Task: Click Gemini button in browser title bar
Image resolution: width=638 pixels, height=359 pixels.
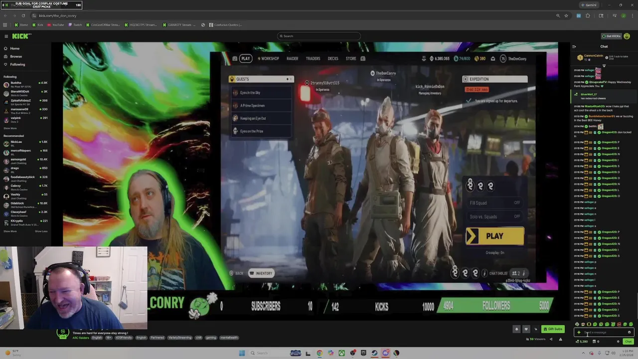Action: 588,5
